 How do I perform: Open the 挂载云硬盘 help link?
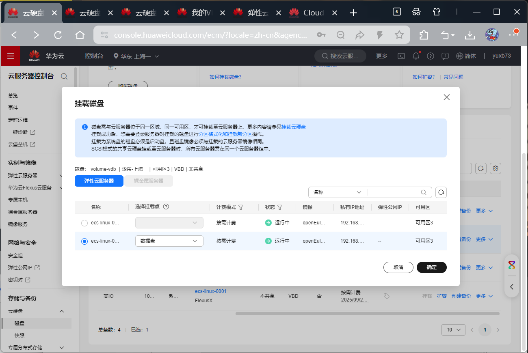[x=294, y=127]
